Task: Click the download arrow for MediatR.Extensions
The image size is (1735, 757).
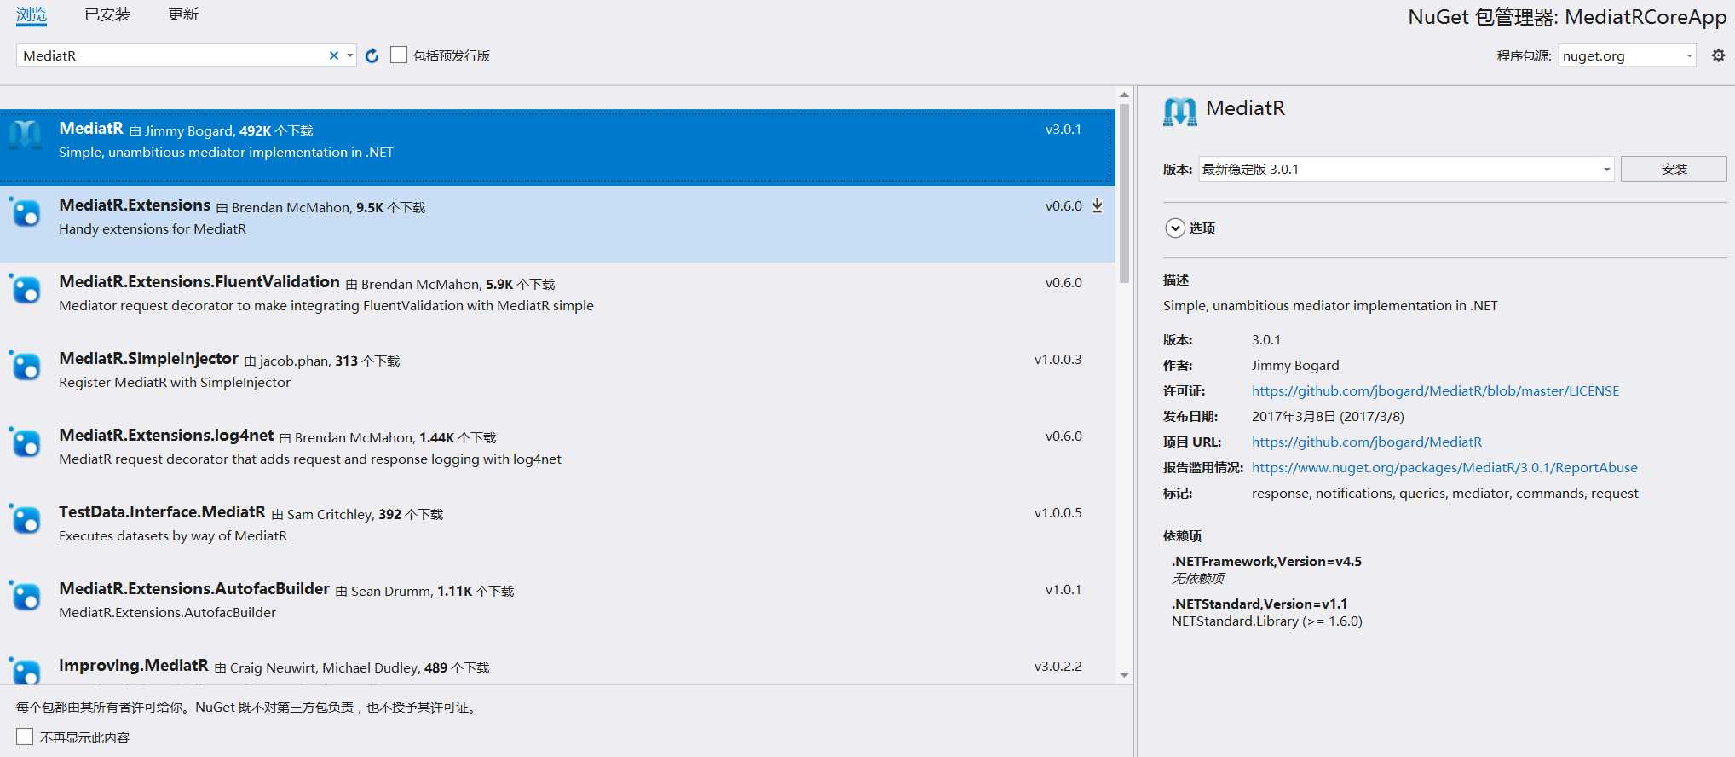Action: (1098, 205)
